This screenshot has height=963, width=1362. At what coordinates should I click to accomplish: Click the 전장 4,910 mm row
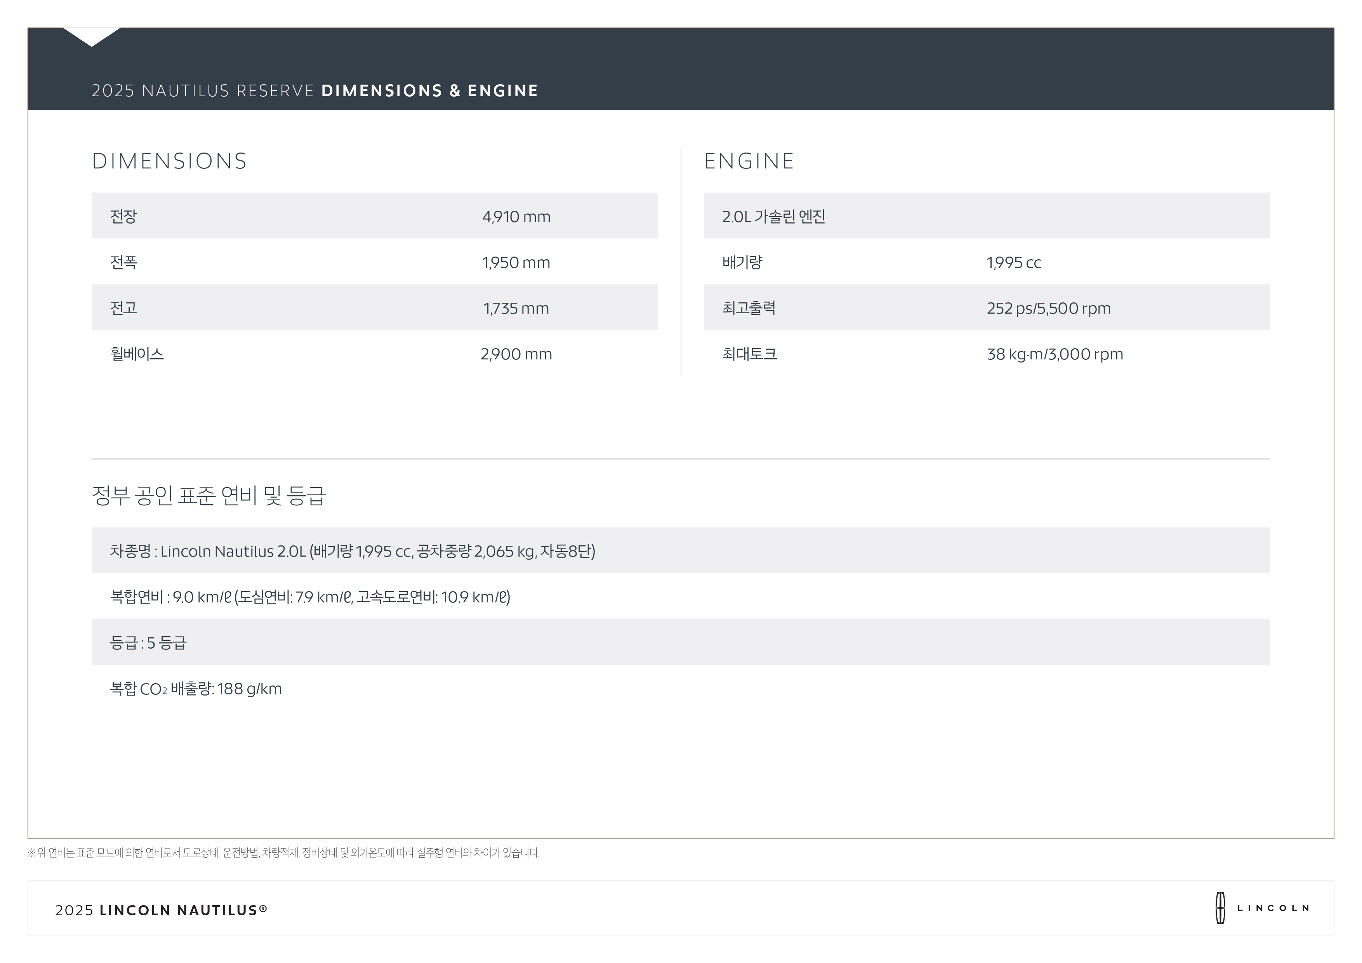(374, 216)
